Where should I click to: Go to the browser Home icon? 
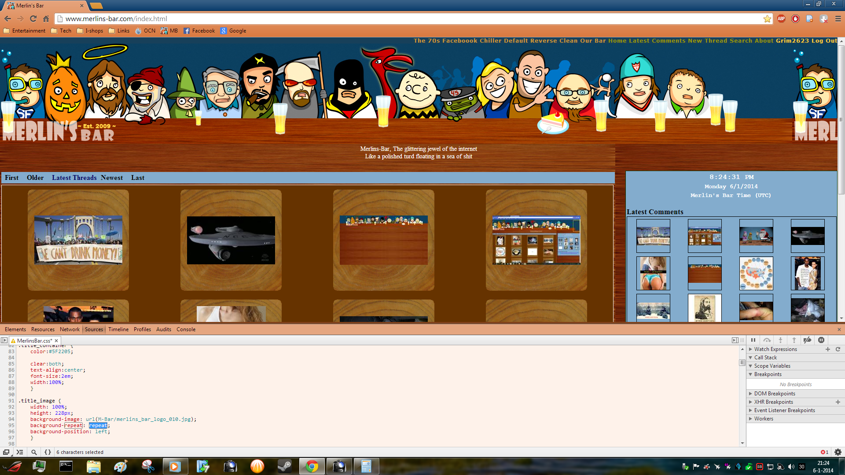46,18
